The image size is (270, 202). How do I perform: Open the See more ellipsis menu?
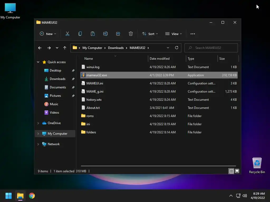[x=193, y=34]
